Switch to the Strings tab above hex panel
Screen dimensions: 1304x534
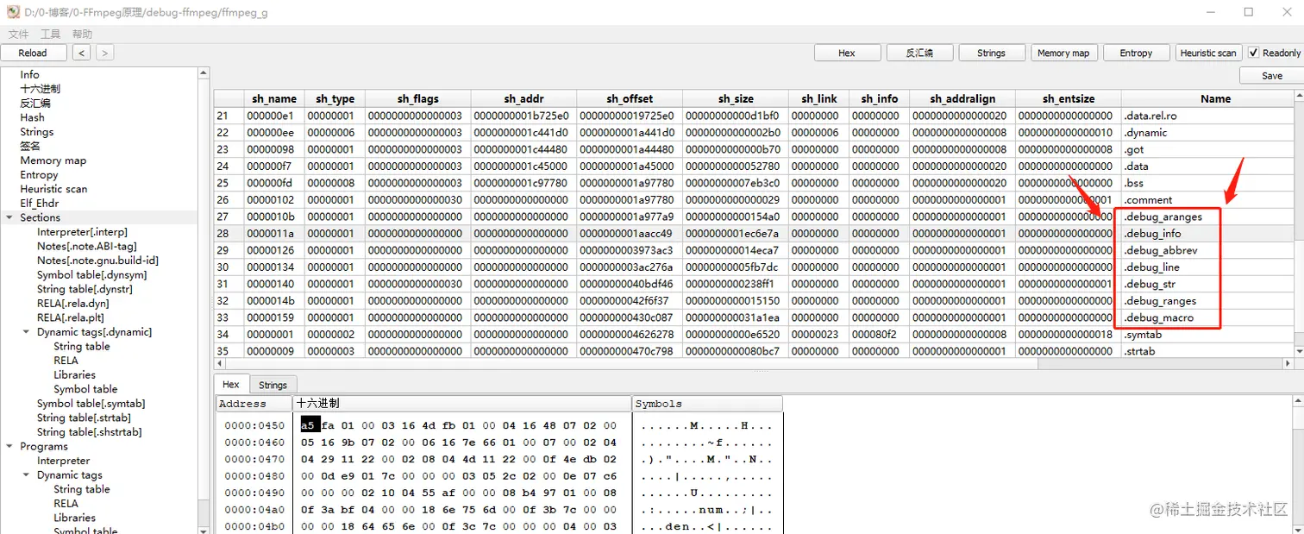point(273,384)
